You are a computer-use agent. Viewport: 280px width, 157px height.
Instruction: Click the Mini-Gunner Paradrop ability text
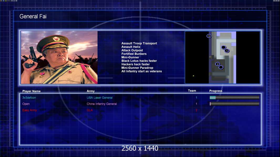click(137, 68)
